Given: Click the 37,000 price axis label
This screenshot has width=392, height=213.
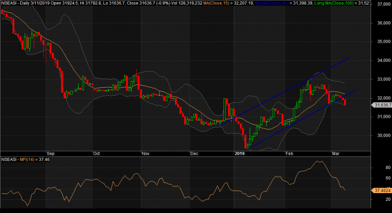Looking at the screenshot, I should coord(384,4).
